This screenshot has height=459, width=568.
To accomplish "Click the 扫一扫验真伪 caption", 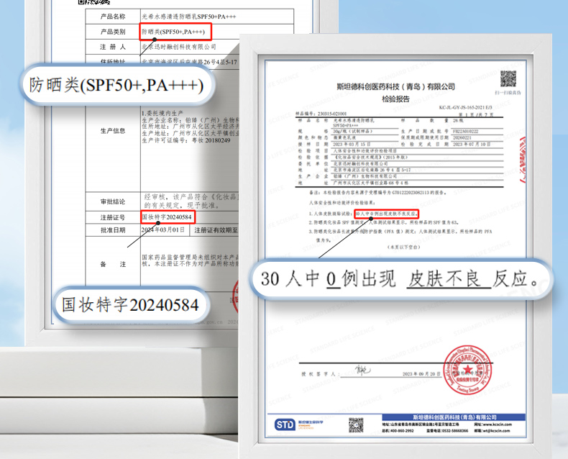I will tap(508, 93).
